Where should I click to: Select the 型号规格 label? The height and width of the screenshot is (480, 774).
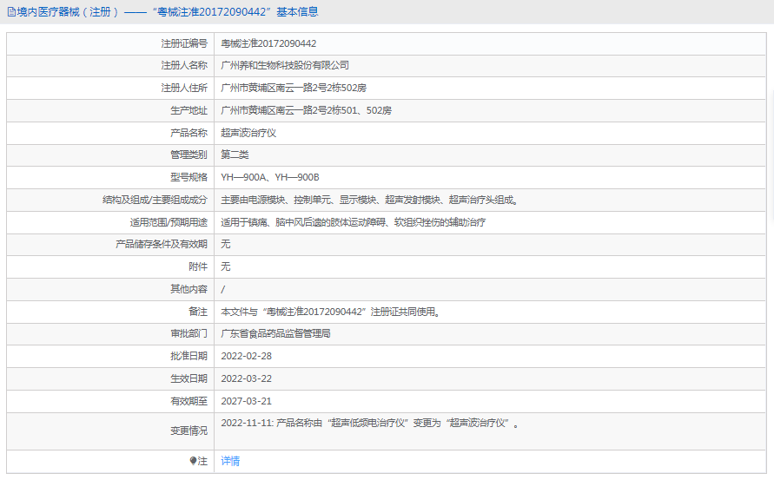coord(189,177)
